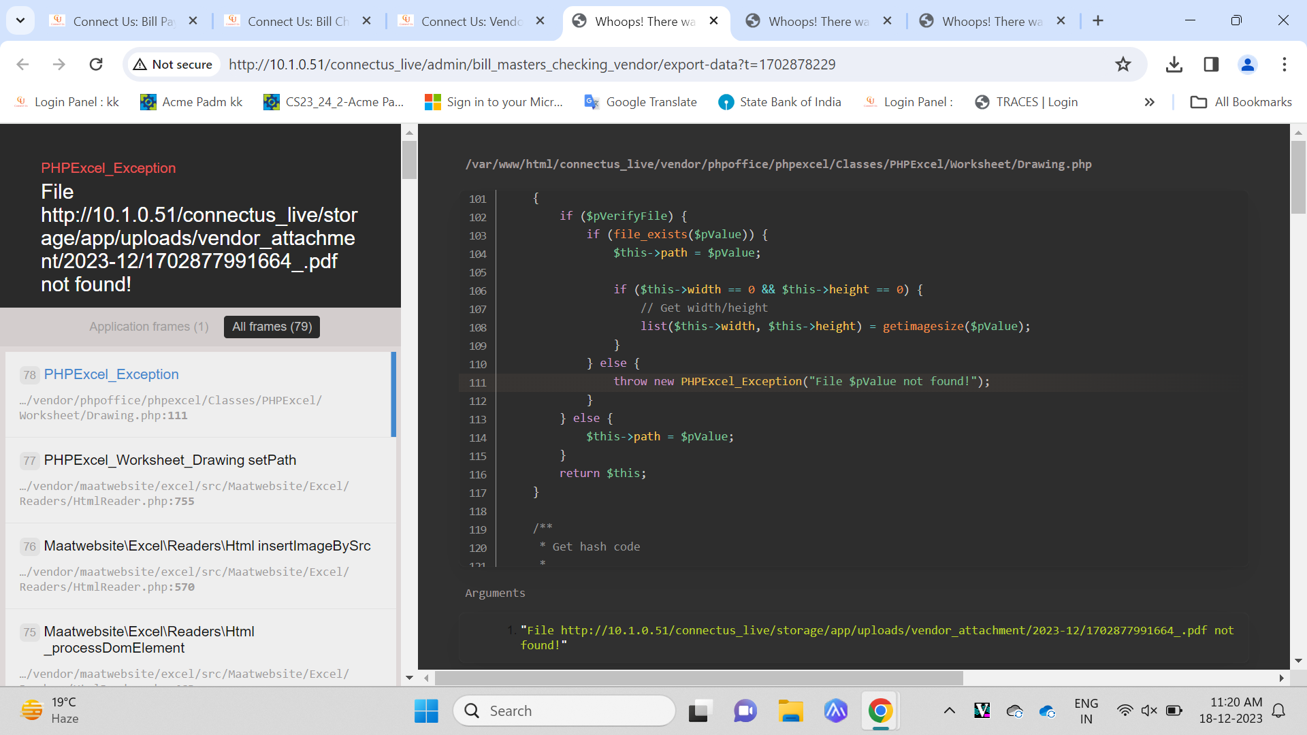Select the URL in address bar
This screenshot has width=1307, height=735.
[532, 64]
